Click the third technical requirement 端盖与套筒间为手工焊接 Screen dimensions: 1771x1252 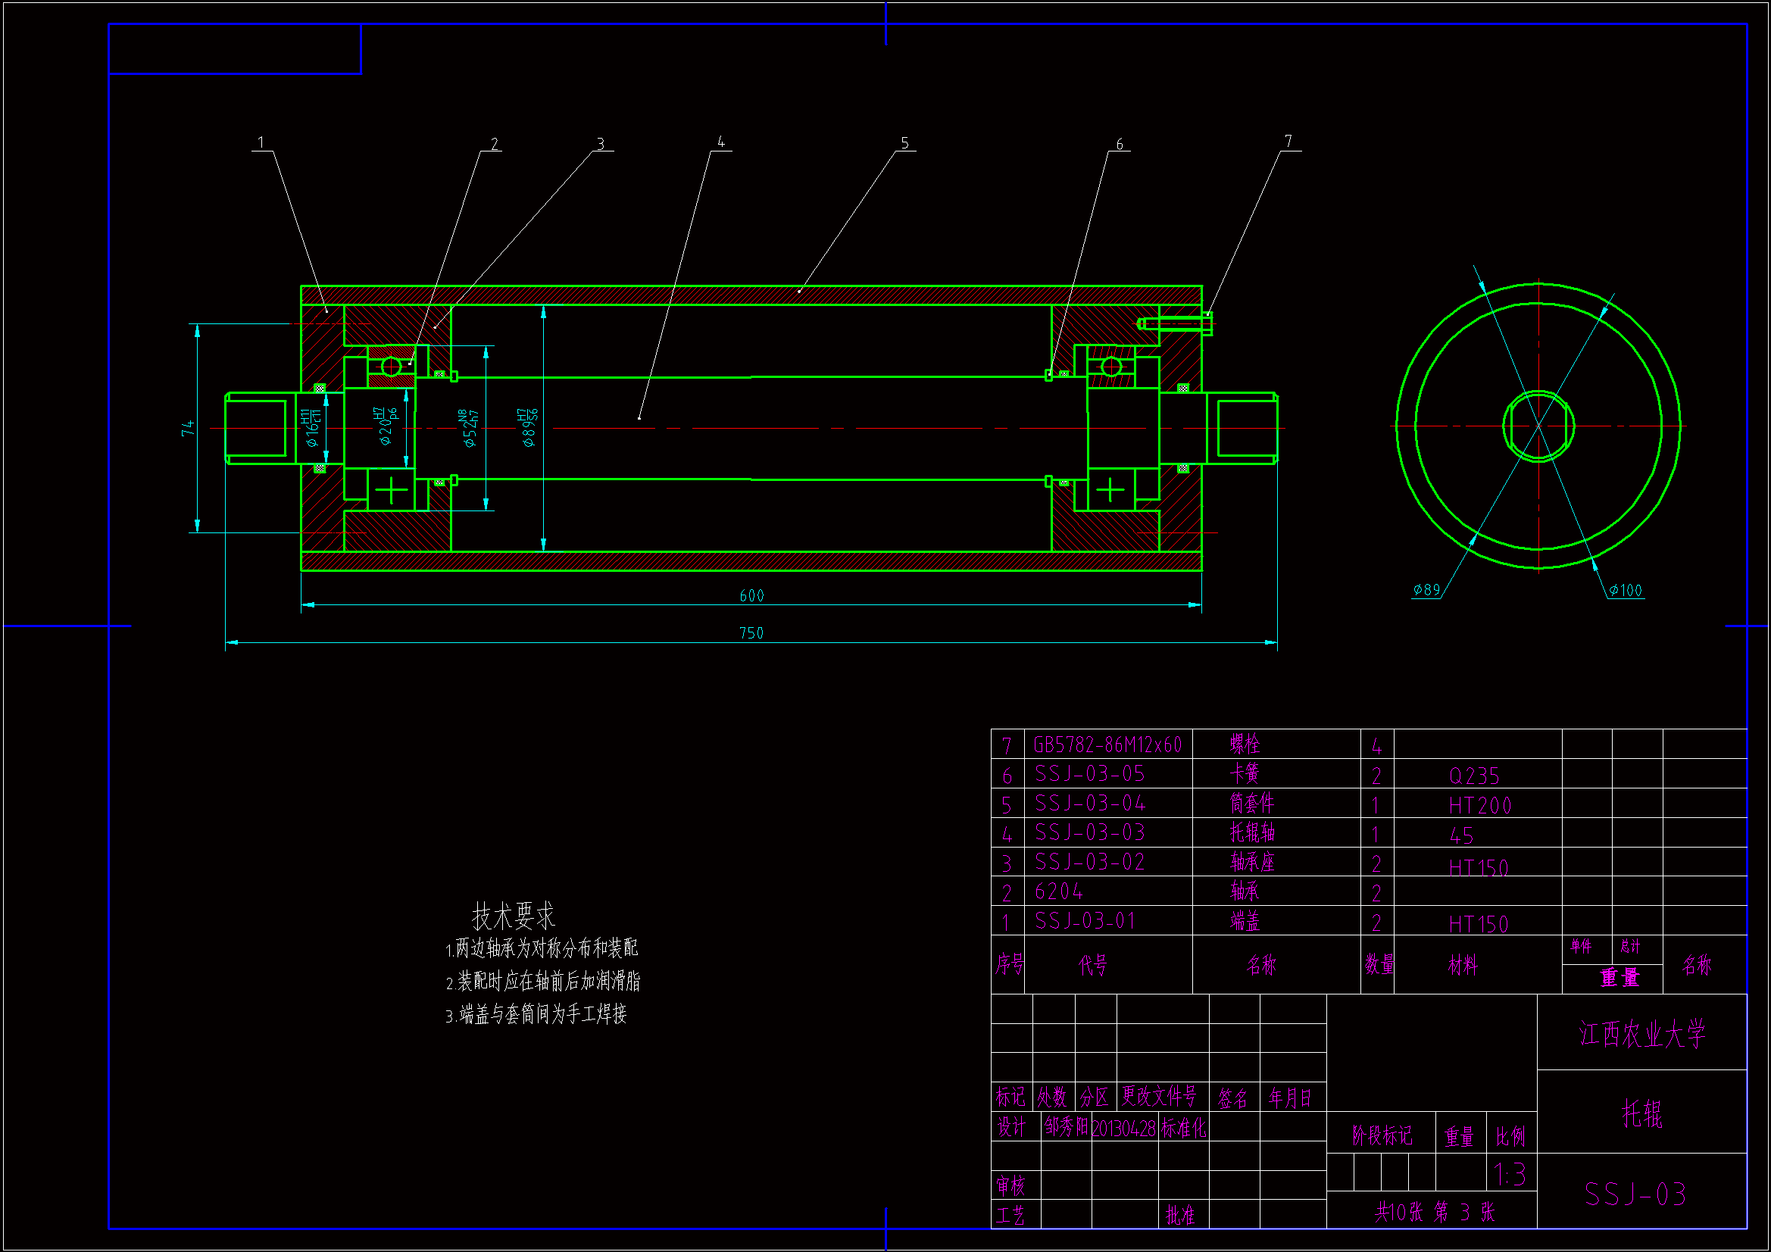pyautogui.click(x=536, y=1014)
